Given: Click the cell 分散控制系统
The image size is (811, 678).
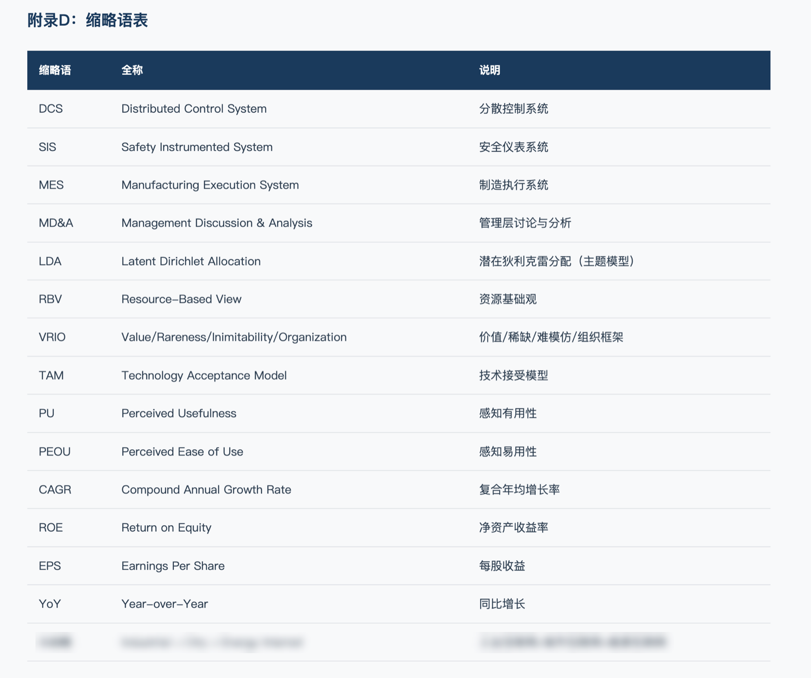Looking at the screenshot, I should [514, 109].
